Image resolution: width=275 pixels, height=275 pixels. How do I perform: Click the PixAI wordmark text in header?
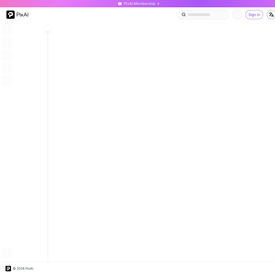22,15
